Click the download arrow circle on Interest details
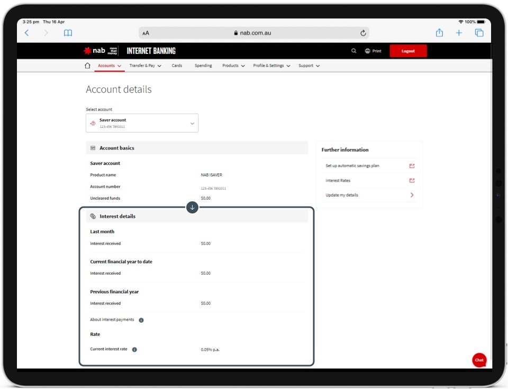This screenshot has width=508, height=391. (x=192, y=207)
